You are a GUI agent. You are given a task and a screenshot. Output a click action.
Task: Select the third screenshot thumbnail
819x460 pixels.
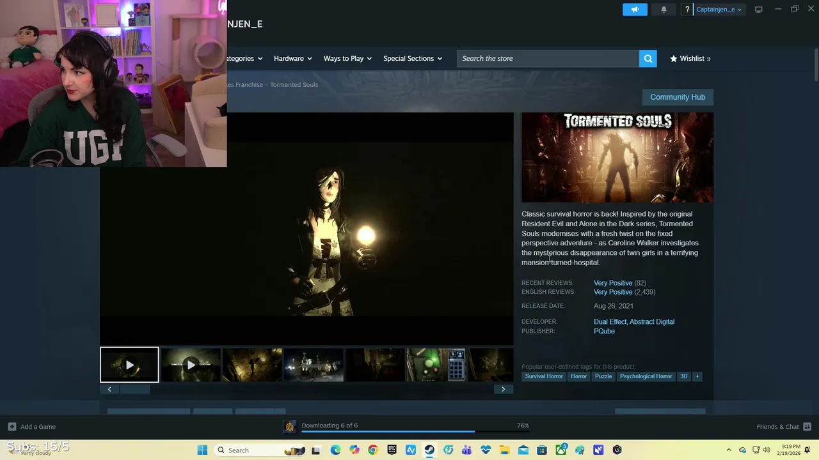[x=252, y=365]
